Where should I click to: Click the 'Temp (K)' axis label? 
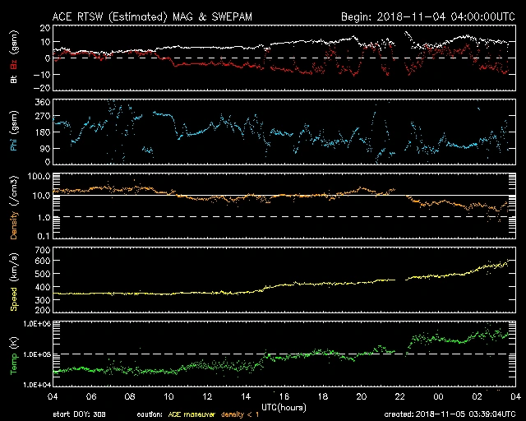(14, 356)
